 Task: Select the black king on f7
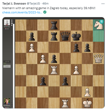[x=76, y=36]
